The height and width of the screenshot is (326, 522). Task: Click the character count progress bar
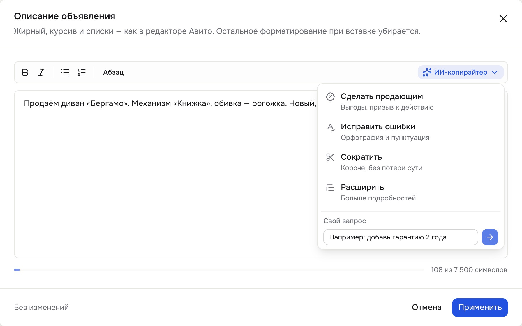pyautogui.click(x=219, y=270)
